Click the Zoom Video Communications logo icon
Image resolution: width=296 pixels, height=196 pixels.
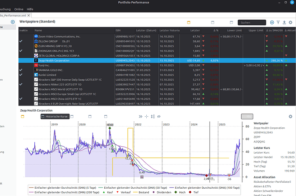pos(36,36)
